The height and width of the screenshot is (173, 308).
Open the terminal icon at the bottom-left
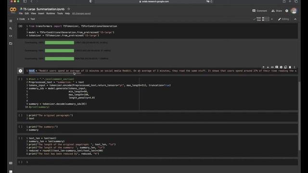coord(11,172)
